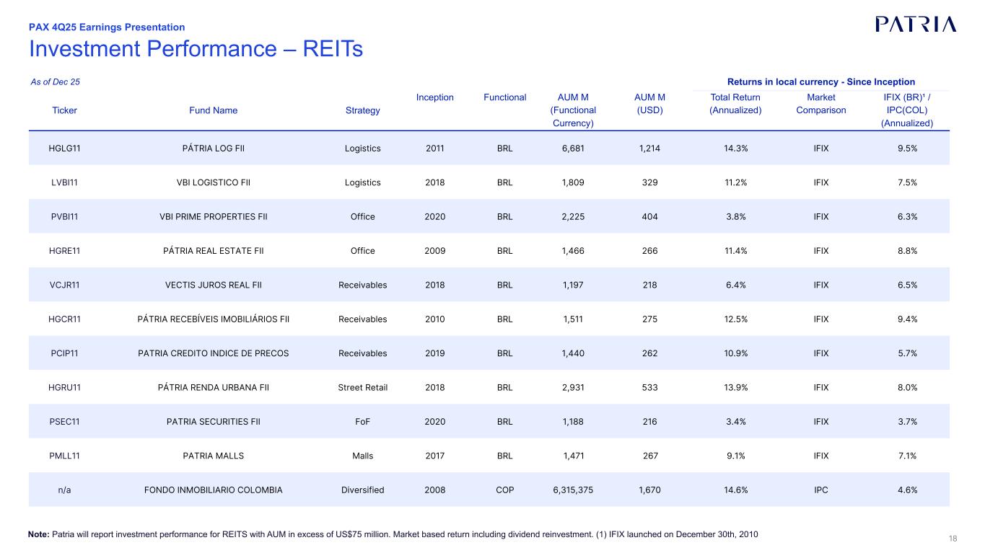985x553 pixels.
Task: Select the HGLG11 ticker cell
Action: [64, 148]
